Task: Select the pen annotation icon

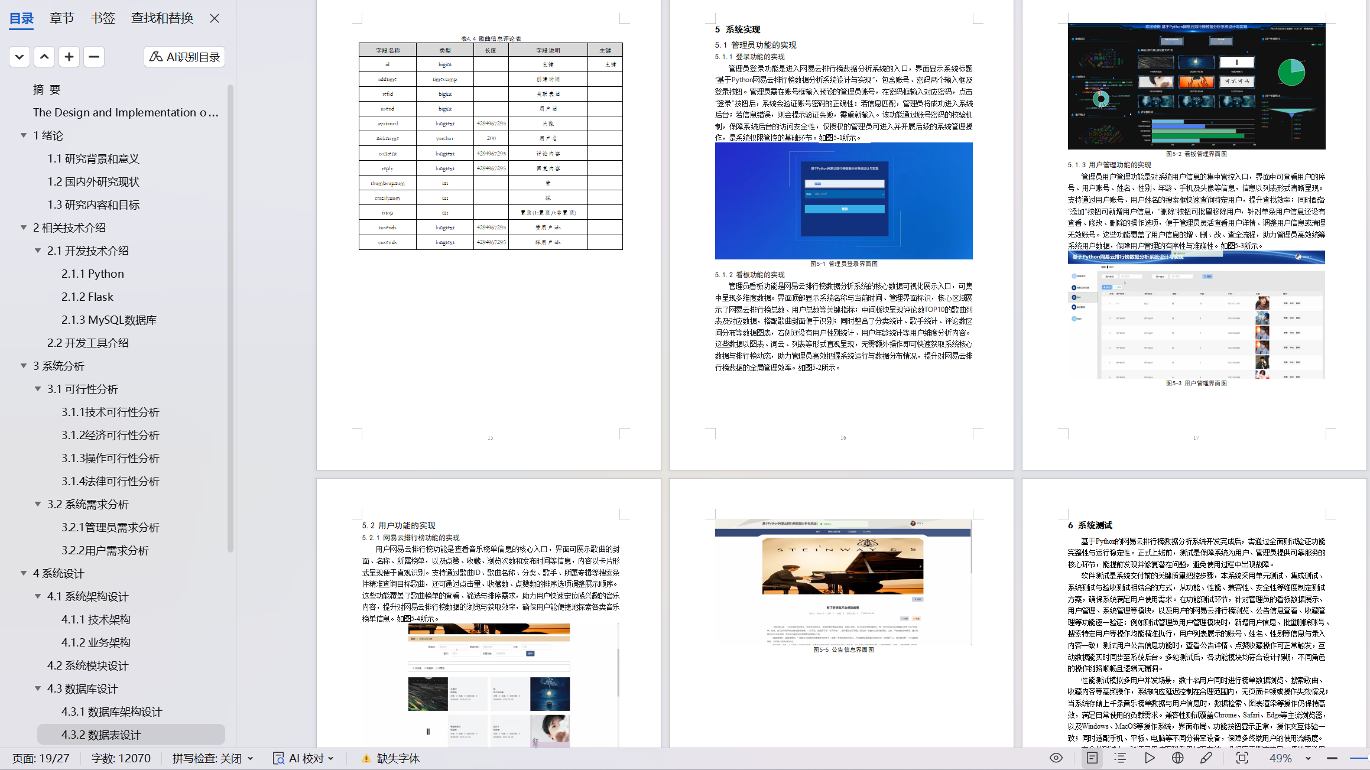Action: 1206,758
